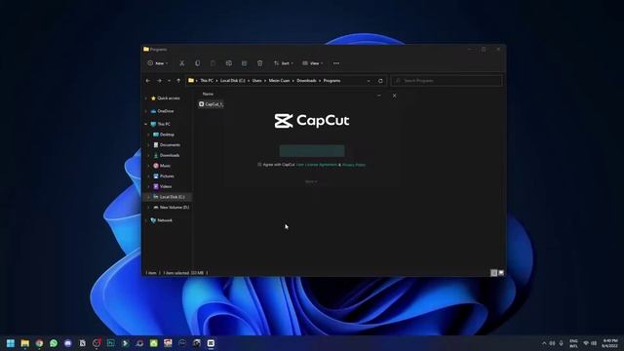Open File Explorer from the taskbar

click(24, 343)
